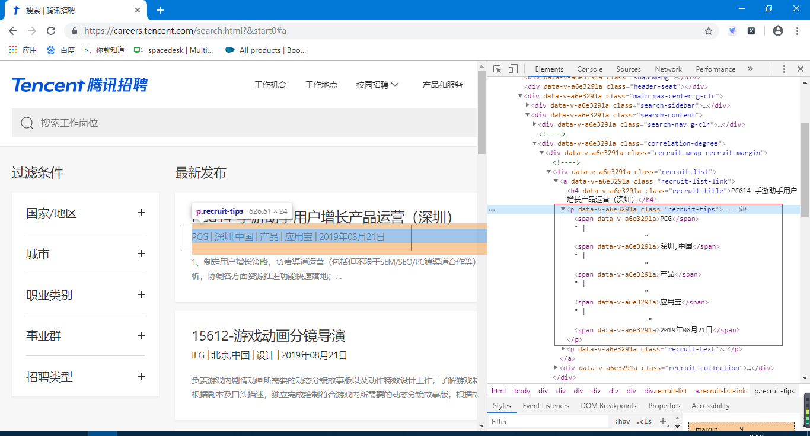Image resolution: width=810 pixels, height=436 pixels.
Task: Bookmark this page with star icon
Action: (708, 31)
